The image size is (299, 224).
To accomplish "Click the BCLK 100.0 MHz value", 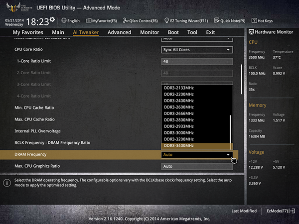I will pos(257,73).
